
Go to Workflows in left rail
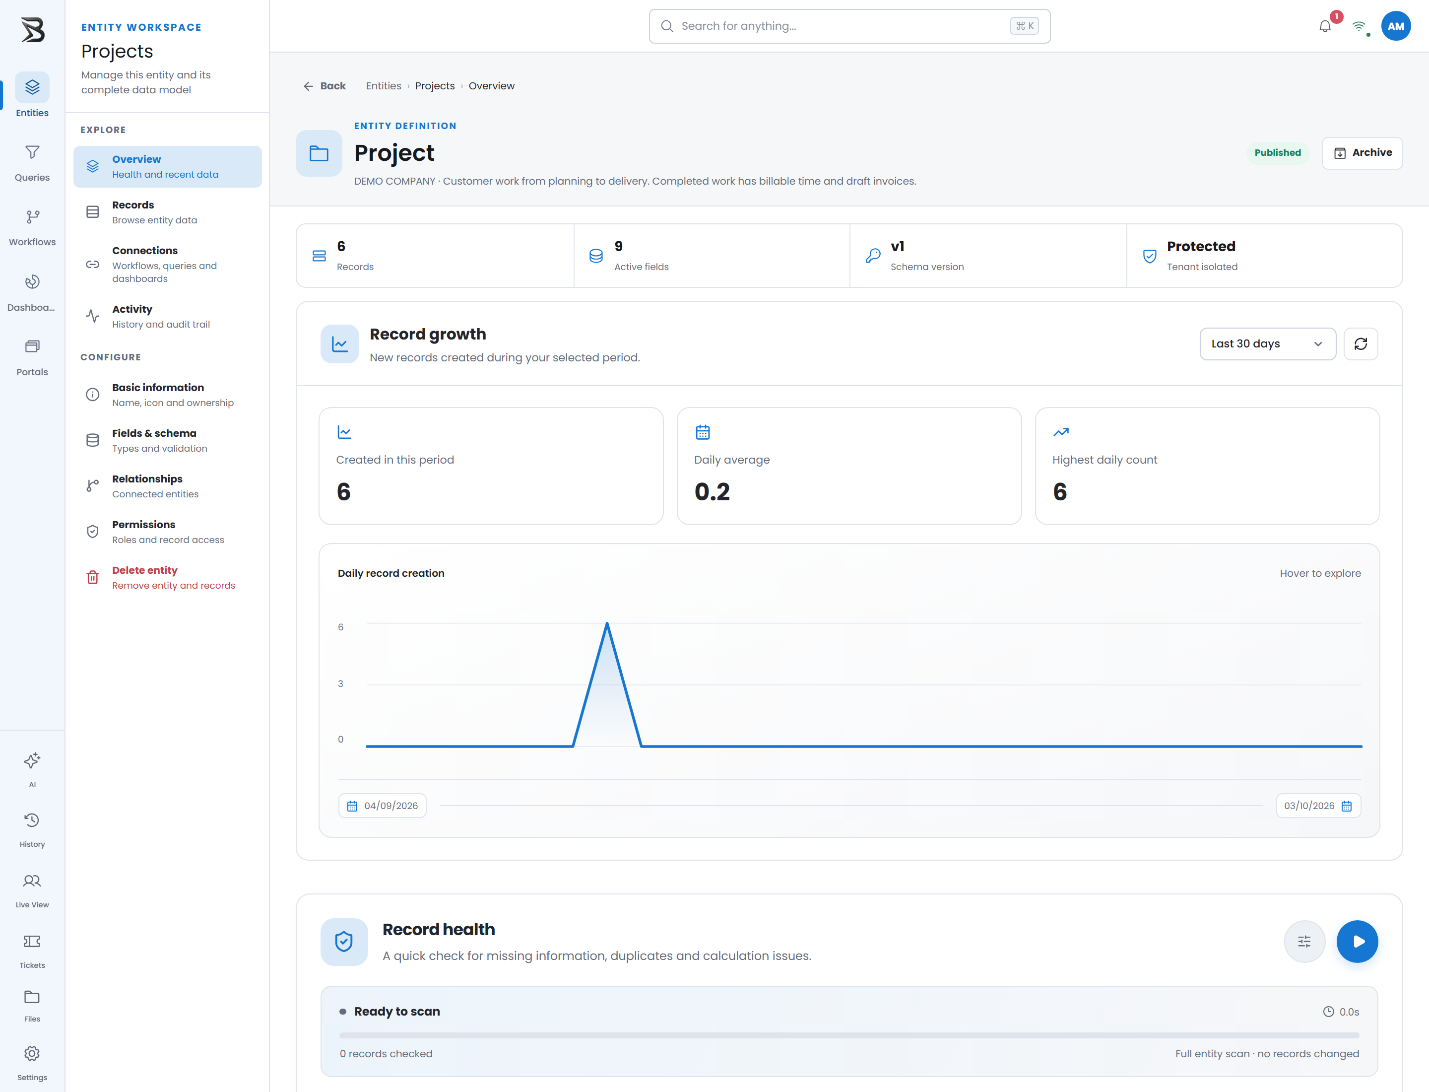pyautogui.click(x=32, y=227)
